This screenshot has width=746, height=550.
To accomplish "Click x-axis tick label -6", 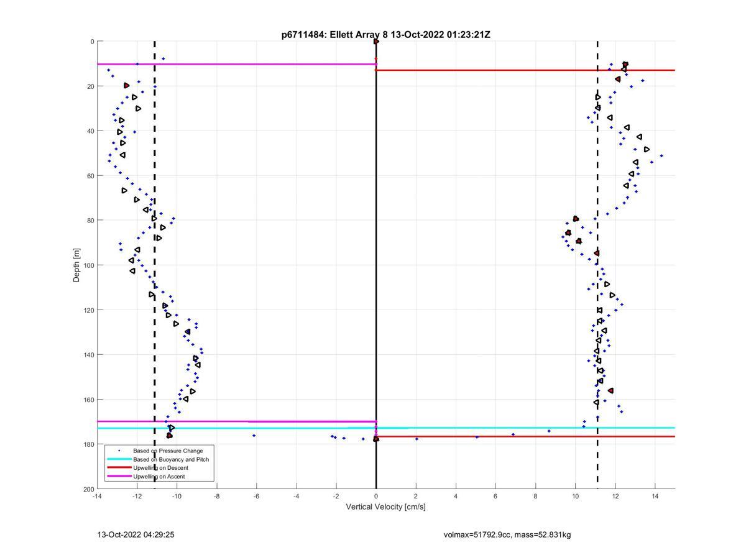I will 256,496.
